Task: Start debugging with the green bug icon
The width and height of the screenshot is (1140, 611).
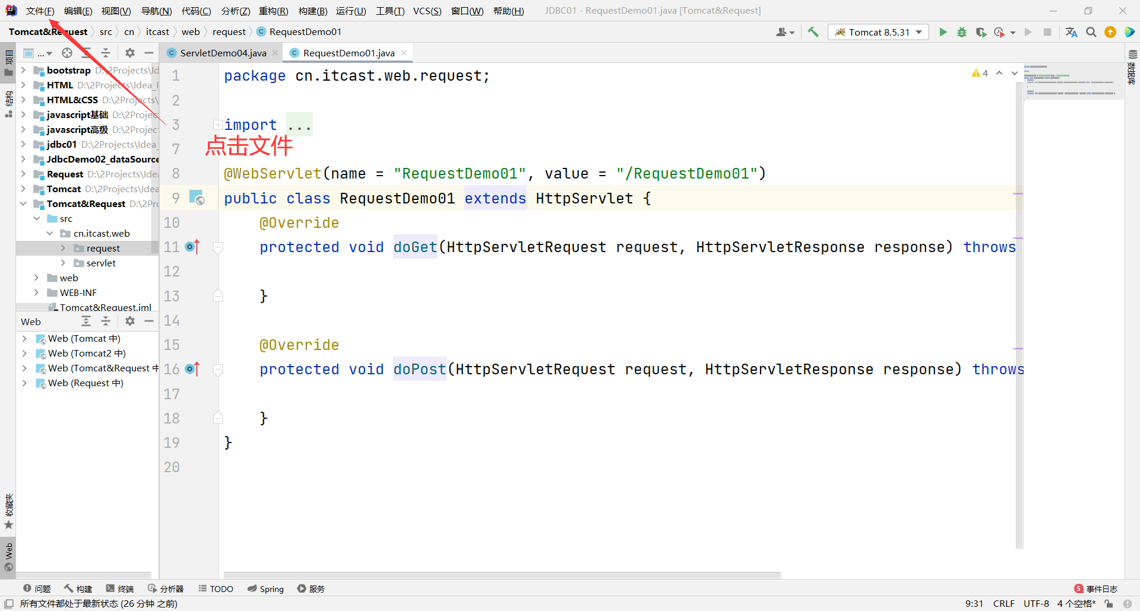Action: click(x=962, y=32)
